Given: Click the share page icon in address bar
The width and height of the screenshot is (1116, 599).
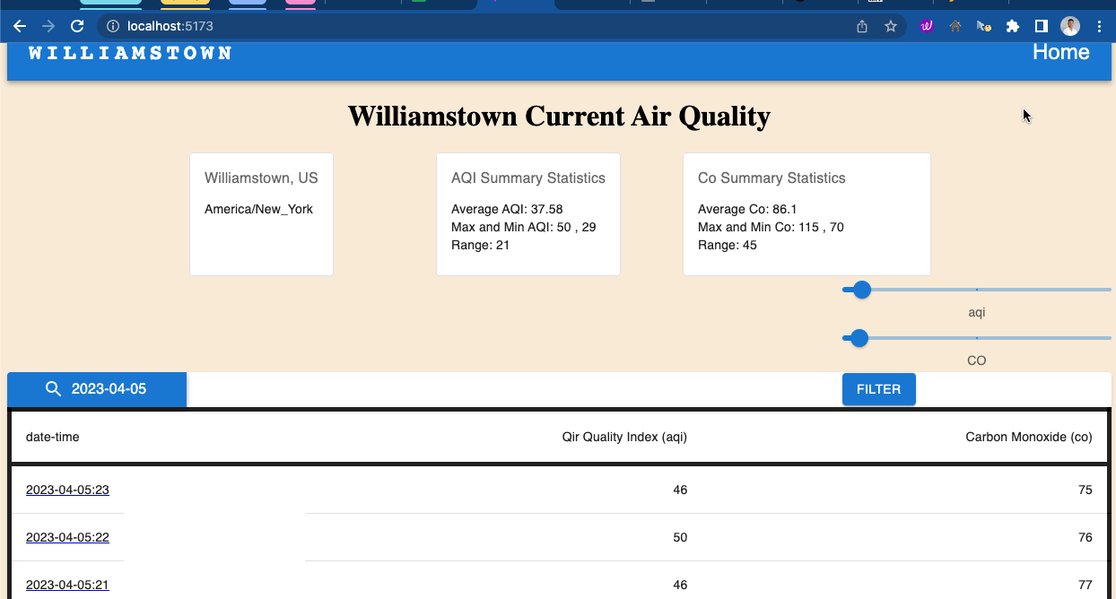Looking at the screenshot, I should click(x=862, y=27).
